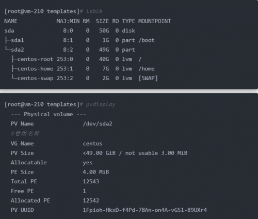
Task: Click the /dev/sda2 PV Name value
Action: tap(98, 124)
